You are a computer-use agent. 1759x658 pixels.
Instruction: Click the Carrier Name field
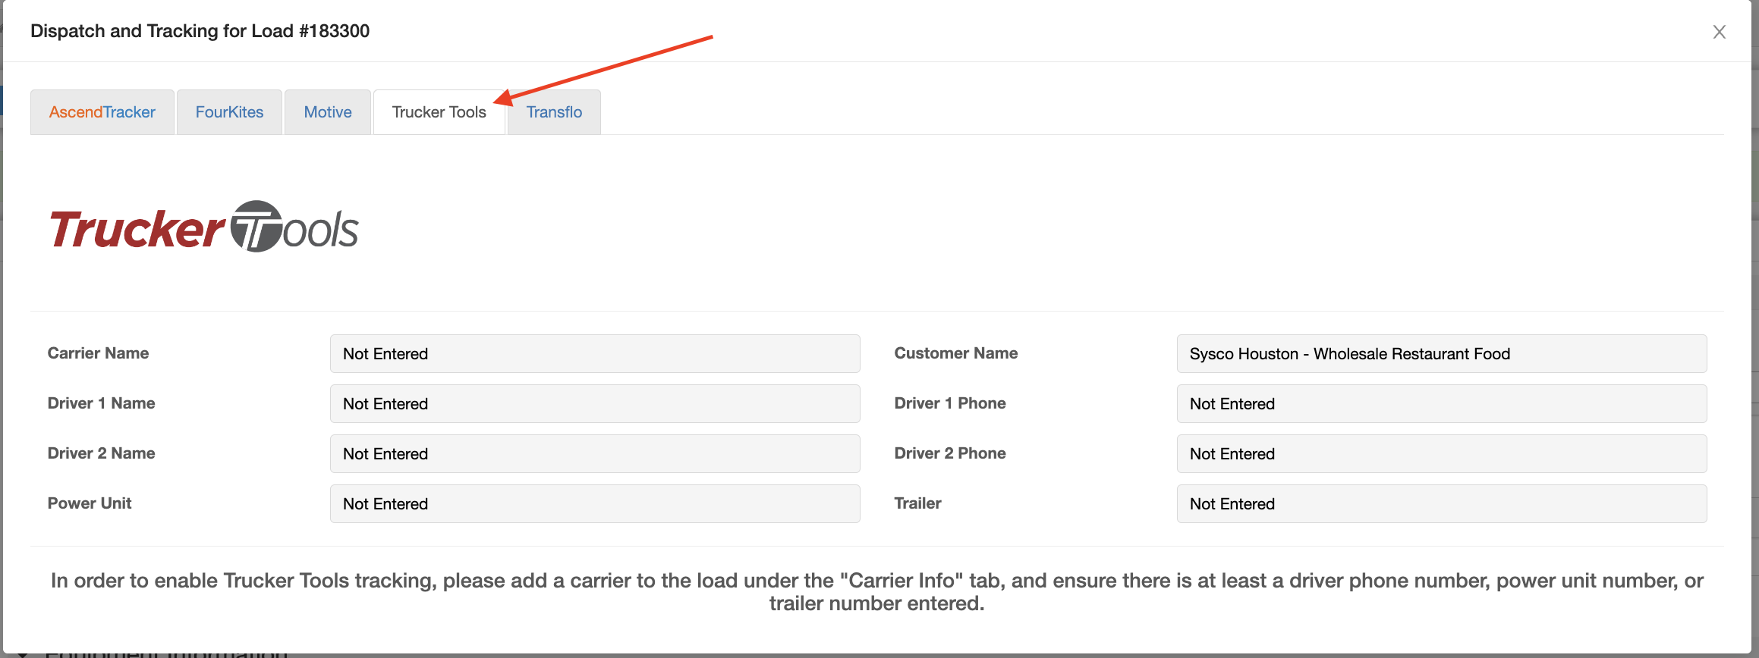click(594, 354)
